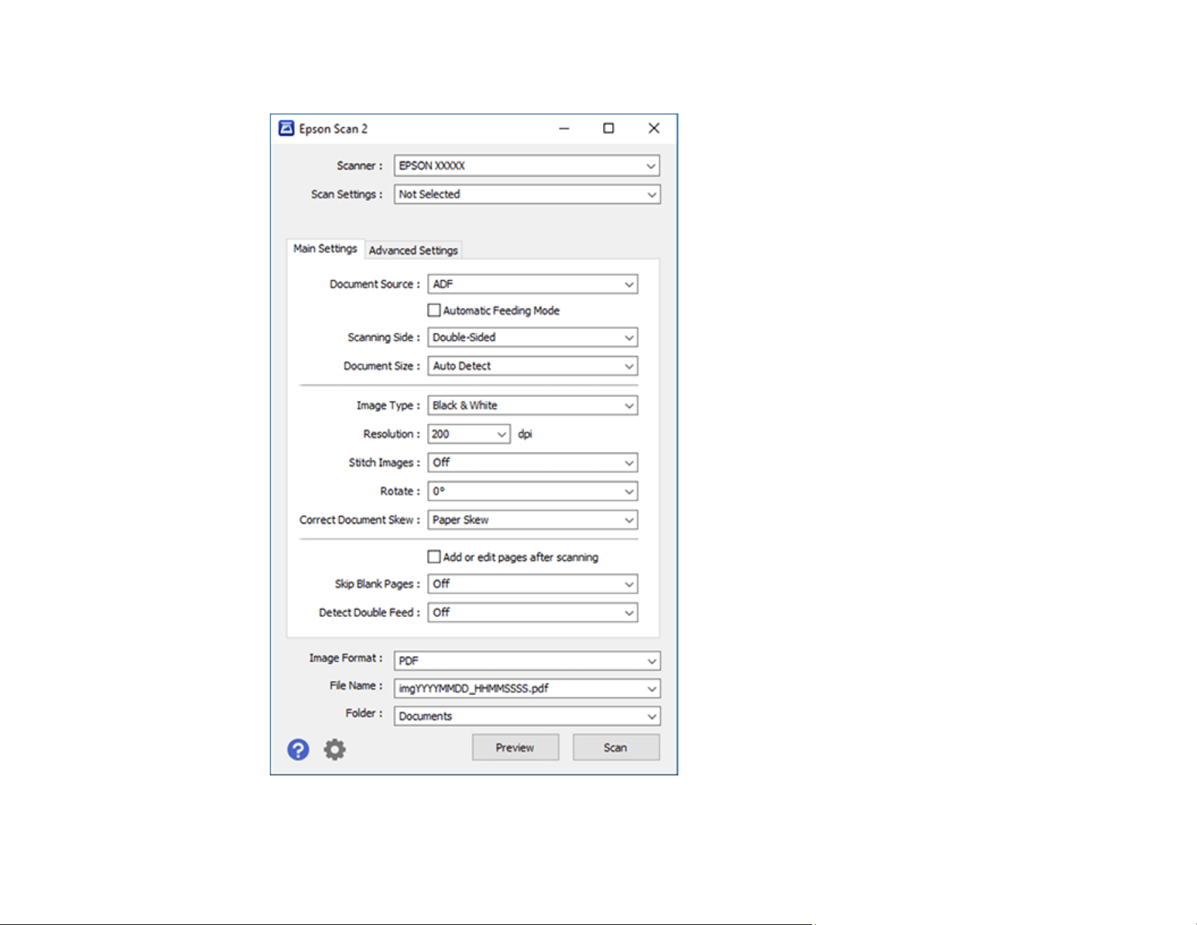Screen dimensions: 1197x925
Task: Open the Resolution dropdown
Action: [469, 434]
